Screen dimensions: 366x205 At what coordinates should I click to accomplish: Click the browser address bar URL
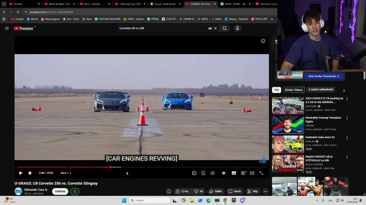click(x=51, y=12)
